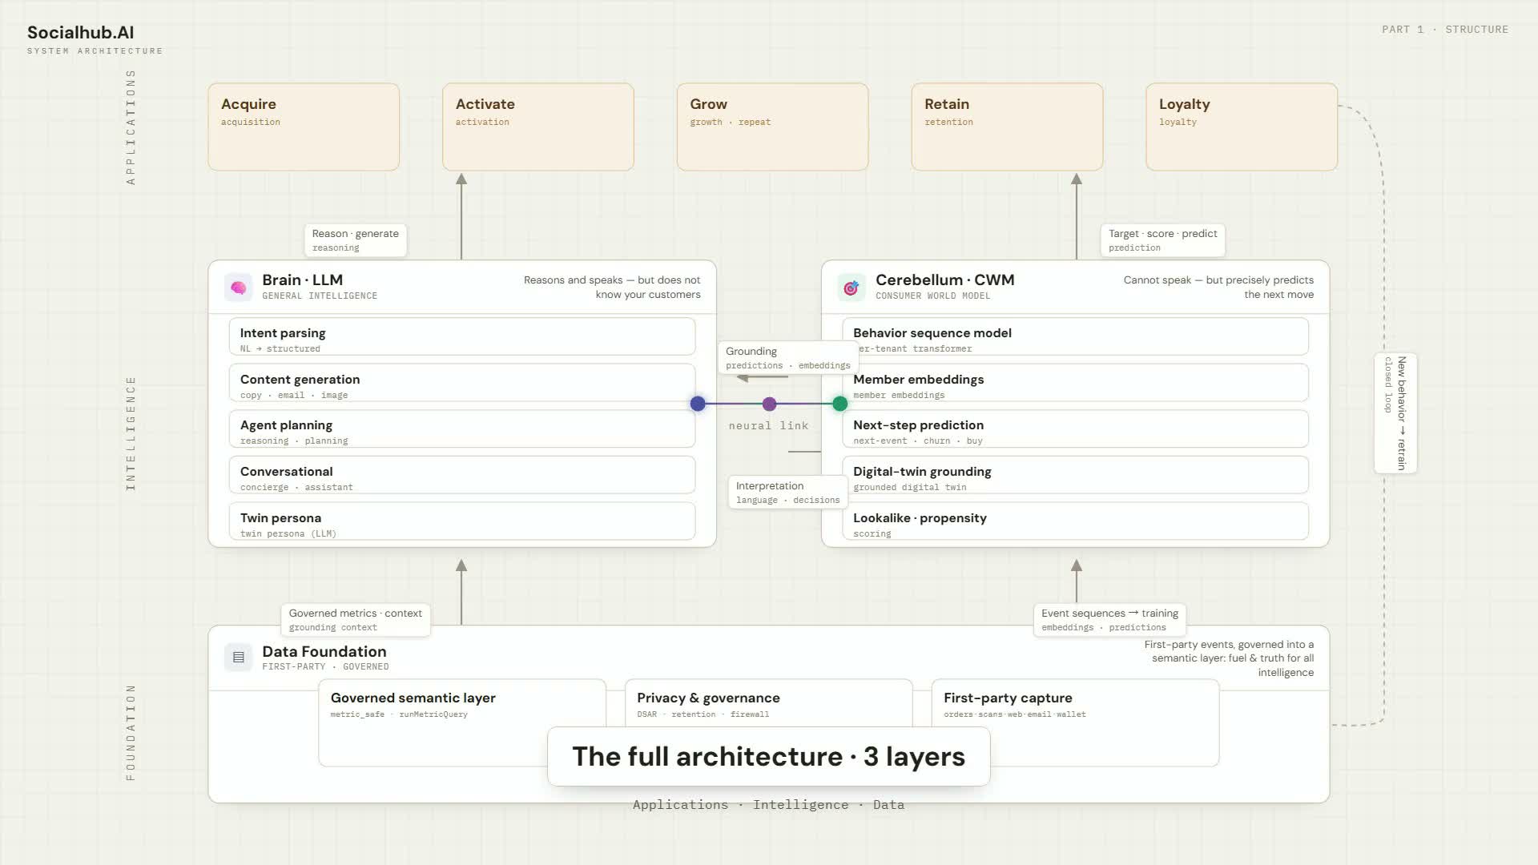Click the vertical APPLICATIONS layer label

(x=131, y=127)
